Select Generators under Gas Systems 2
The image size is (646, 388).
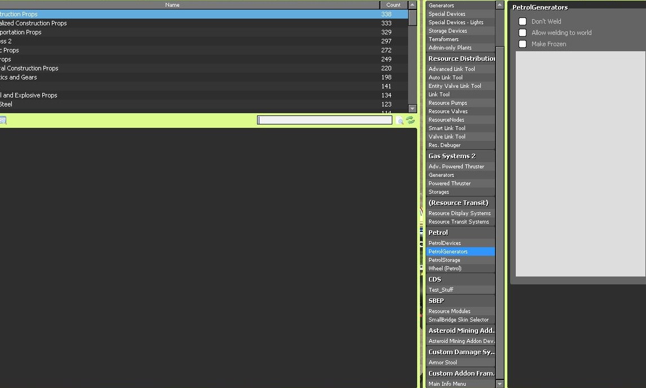pyautogui.click(x=460, y=175)
